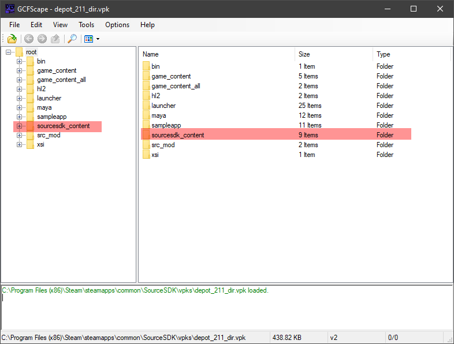Image resolution: width=454 pixels, height=344 pixels.
Task: Select game_content folder in file list
Action: pos(171,76)
